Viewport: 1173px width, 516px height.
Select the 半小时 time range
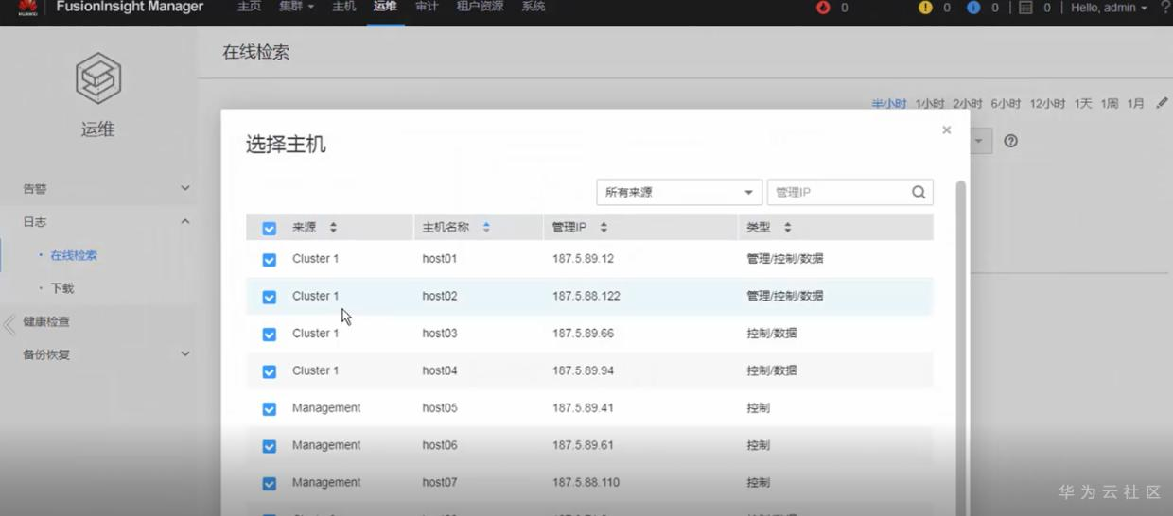(888, 104)
